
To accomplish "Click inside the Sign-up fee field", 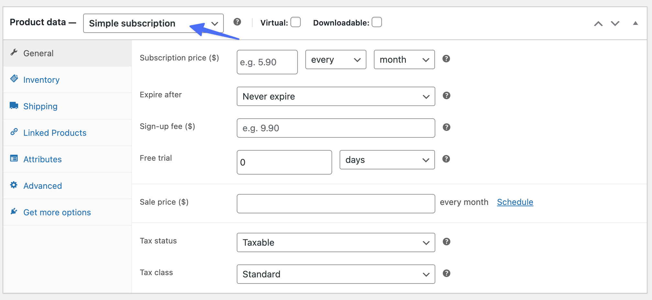I will click(336, 128).
